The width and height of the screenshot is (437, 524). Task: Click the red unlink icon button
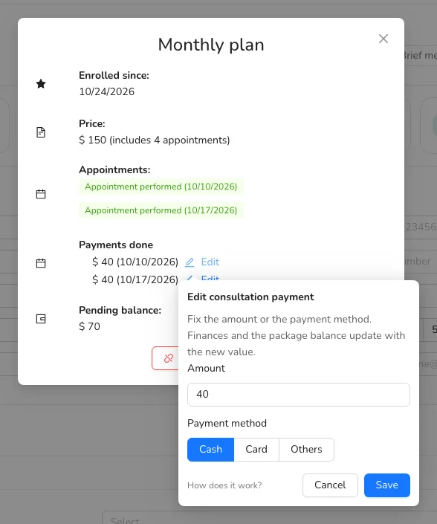pos(166,358)
